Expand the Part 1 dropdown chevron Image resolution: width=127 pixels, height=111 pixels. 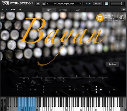20,10
